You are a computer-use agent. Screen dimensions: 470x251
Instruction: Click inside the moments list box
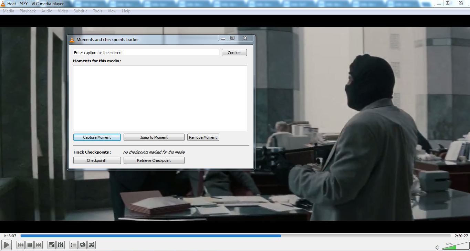pos(160,98)
